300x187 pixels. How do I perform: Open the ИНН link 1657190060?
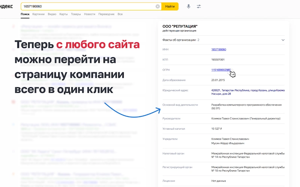pyautogui.click(x=219, y=49)
